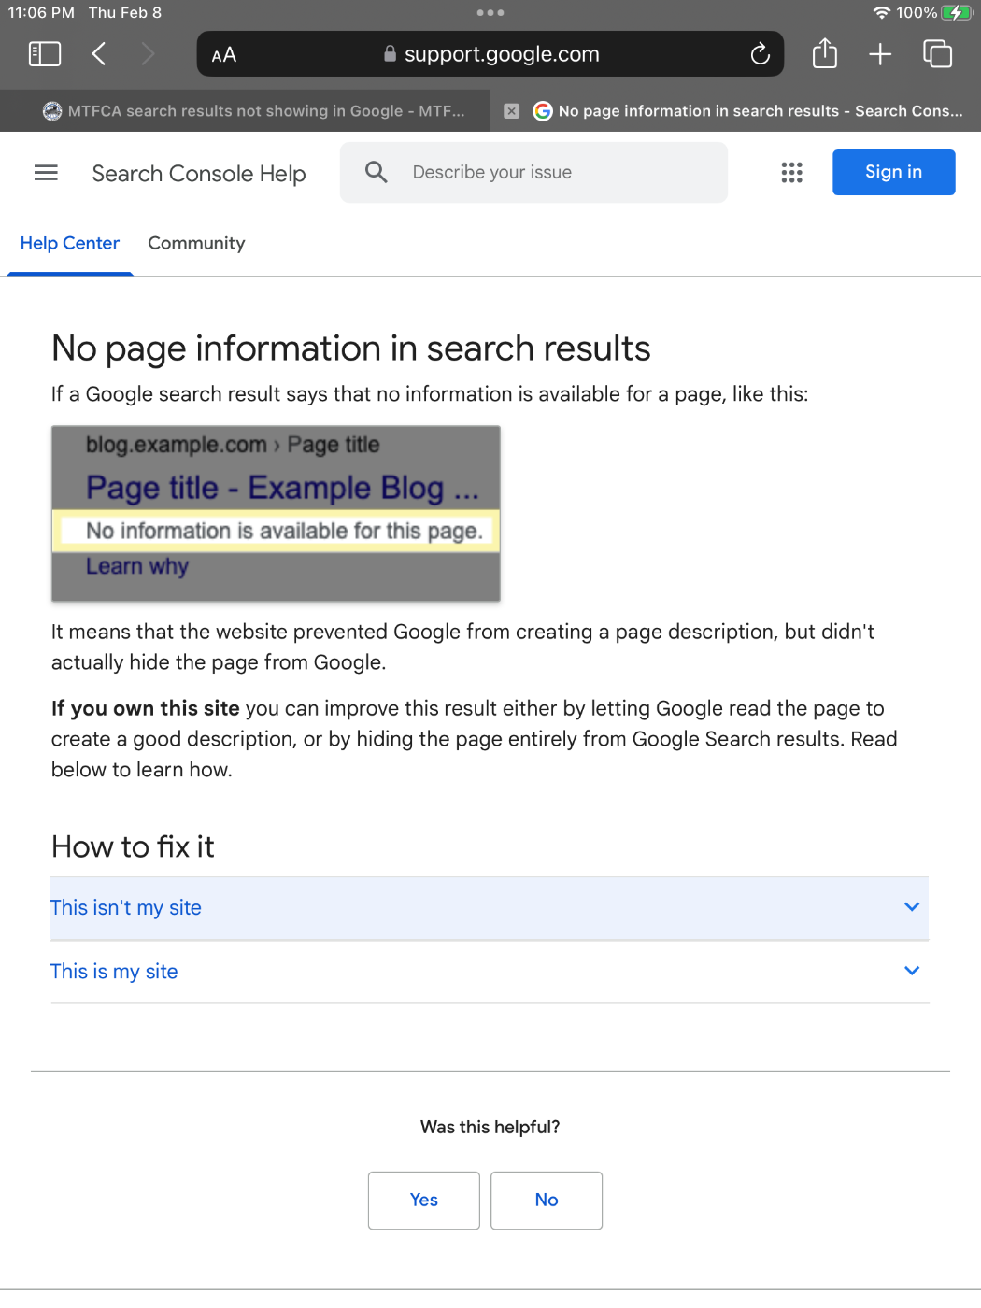The image size is (981, 1308).
Task: Go back to the previous page
Action: 99,54
